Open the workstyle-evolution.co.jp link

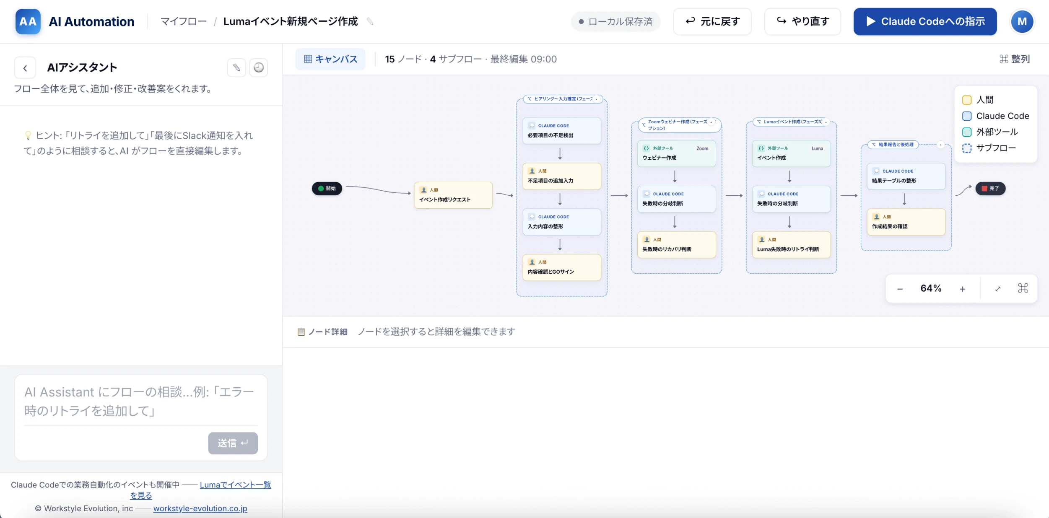[x=200, y=508]
